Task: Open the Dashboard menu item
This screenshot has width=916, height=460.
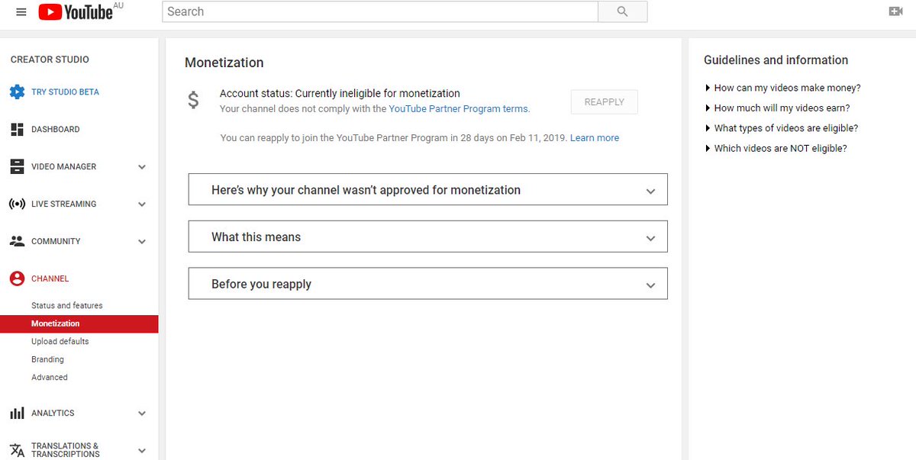Action: (56, 130)
